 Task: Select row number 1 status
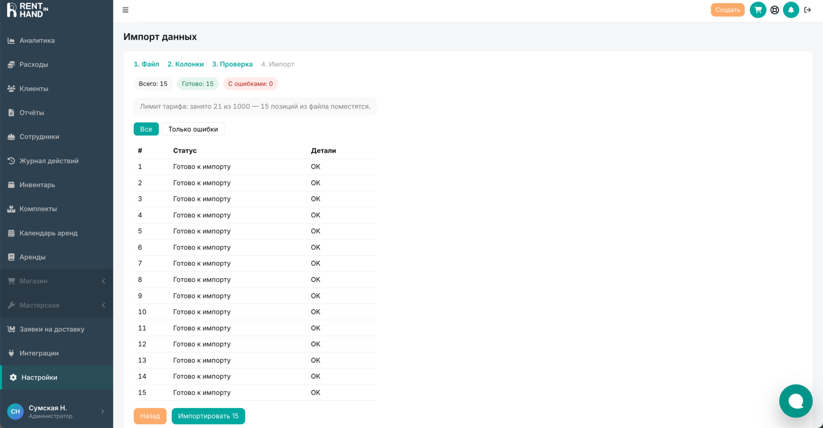coord(202,167)
